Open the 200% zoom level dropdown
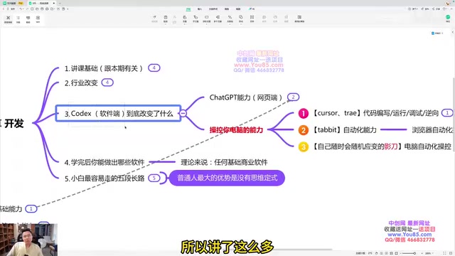Image resolution: width=455 pixels, height=256 pixels. (429, 253)
